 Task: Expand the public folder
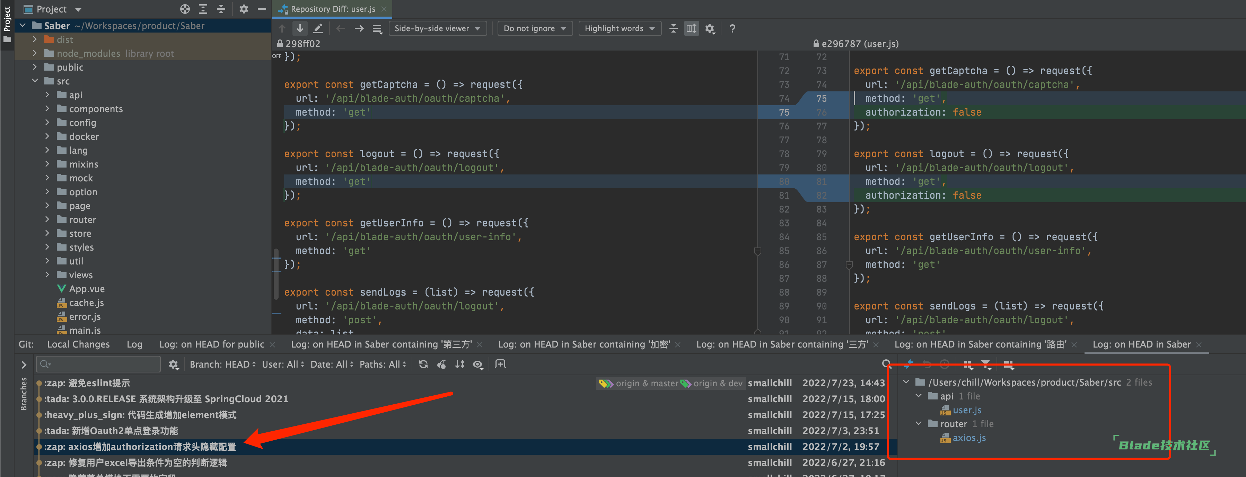[x=35, y=67]
